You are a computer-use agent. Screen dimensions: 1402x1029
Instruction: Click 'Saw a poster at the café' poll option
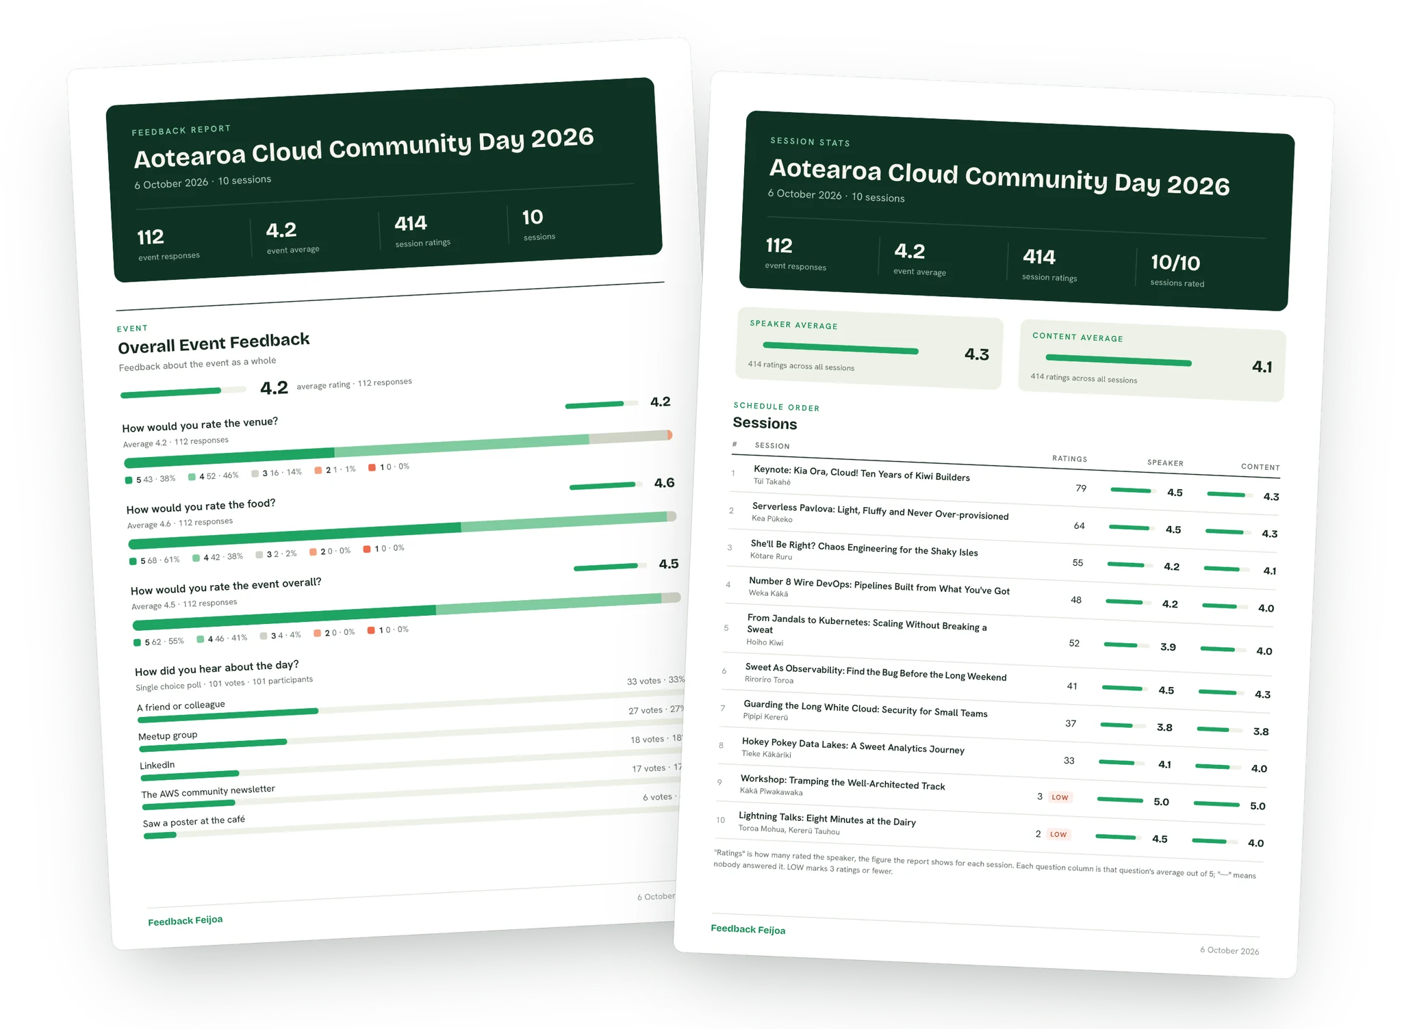tap(194, 821)
